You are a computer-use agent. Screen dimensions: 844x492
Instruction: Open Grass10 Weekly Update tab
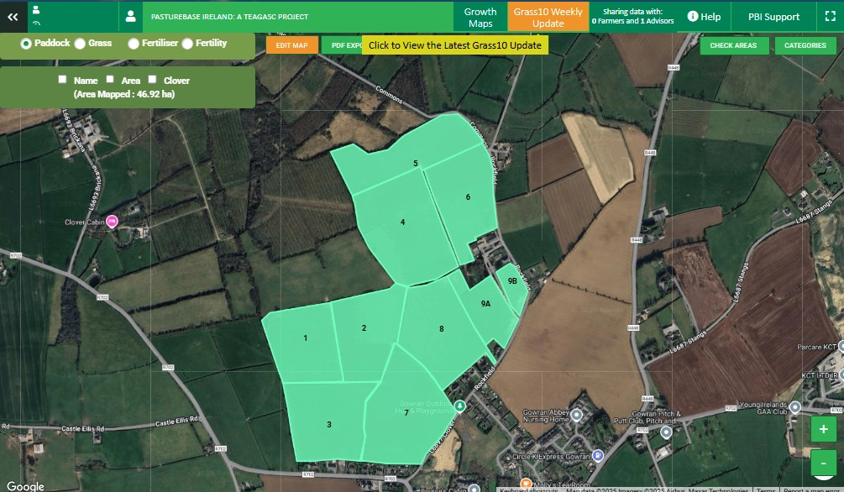click(x=548, y=17)
